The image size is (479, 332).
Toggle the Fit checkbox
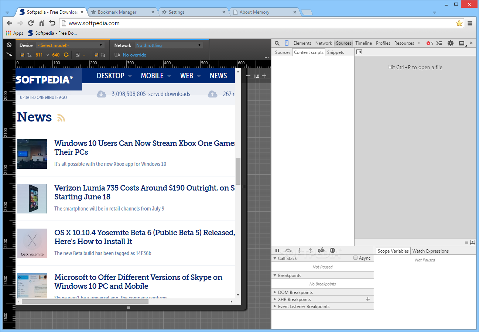(x=96, y=55)
